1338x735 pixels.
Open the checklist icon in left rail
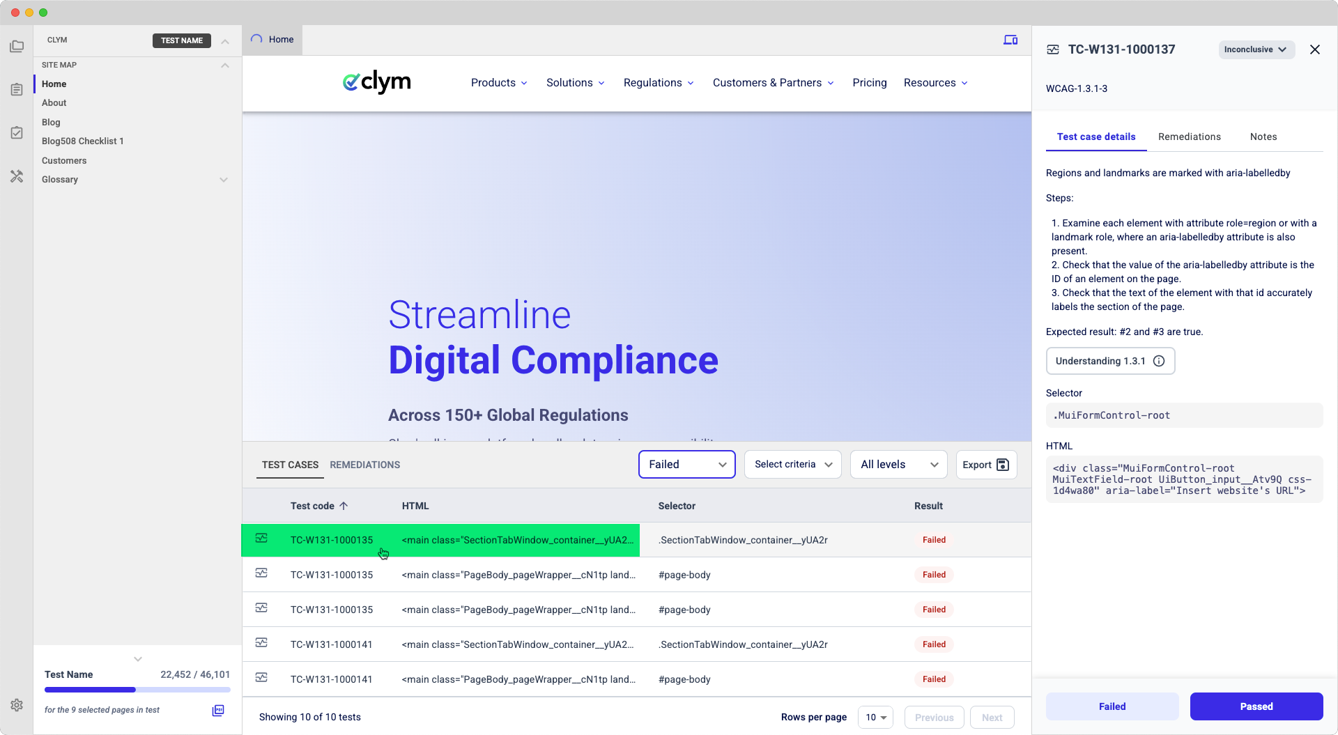click(17, 132)
